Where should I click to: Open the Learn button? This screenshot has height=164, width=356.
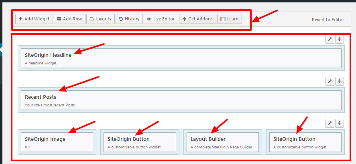click(230, 19)
